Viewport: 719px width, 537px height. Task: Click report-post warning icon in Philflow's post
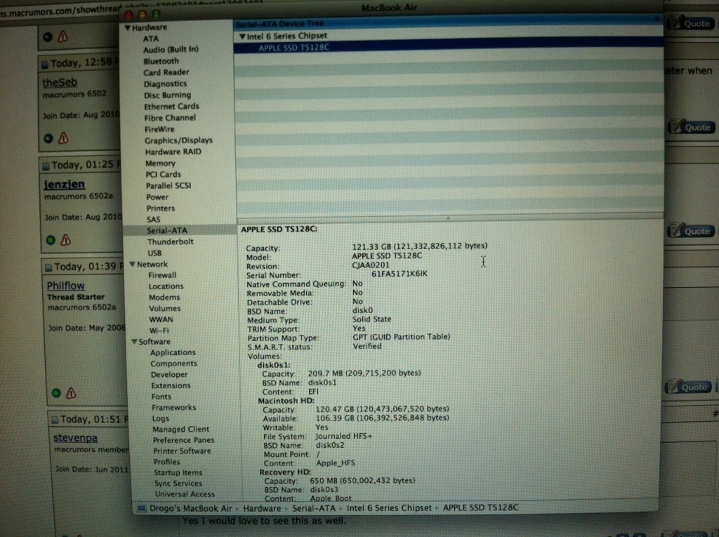click(x=70, y=393)
